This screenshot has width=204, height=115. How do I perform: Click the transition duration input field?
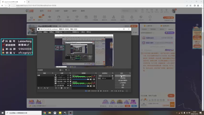pos(106,78)
